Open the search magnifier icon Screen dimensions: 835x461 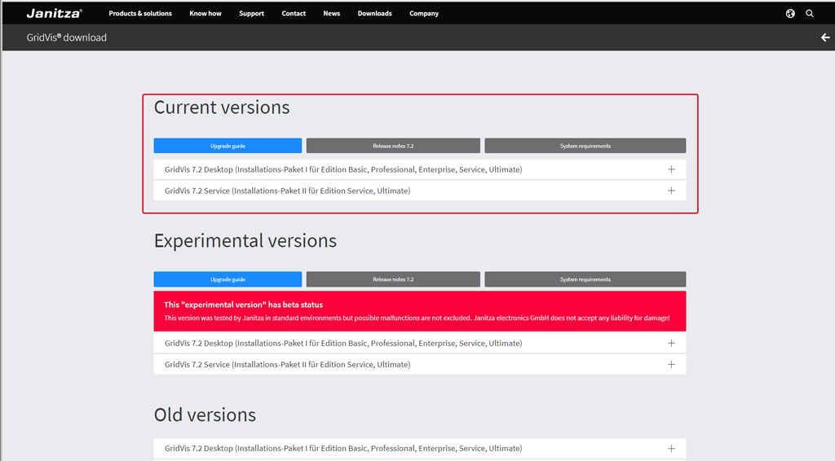[x=810, y=13]
